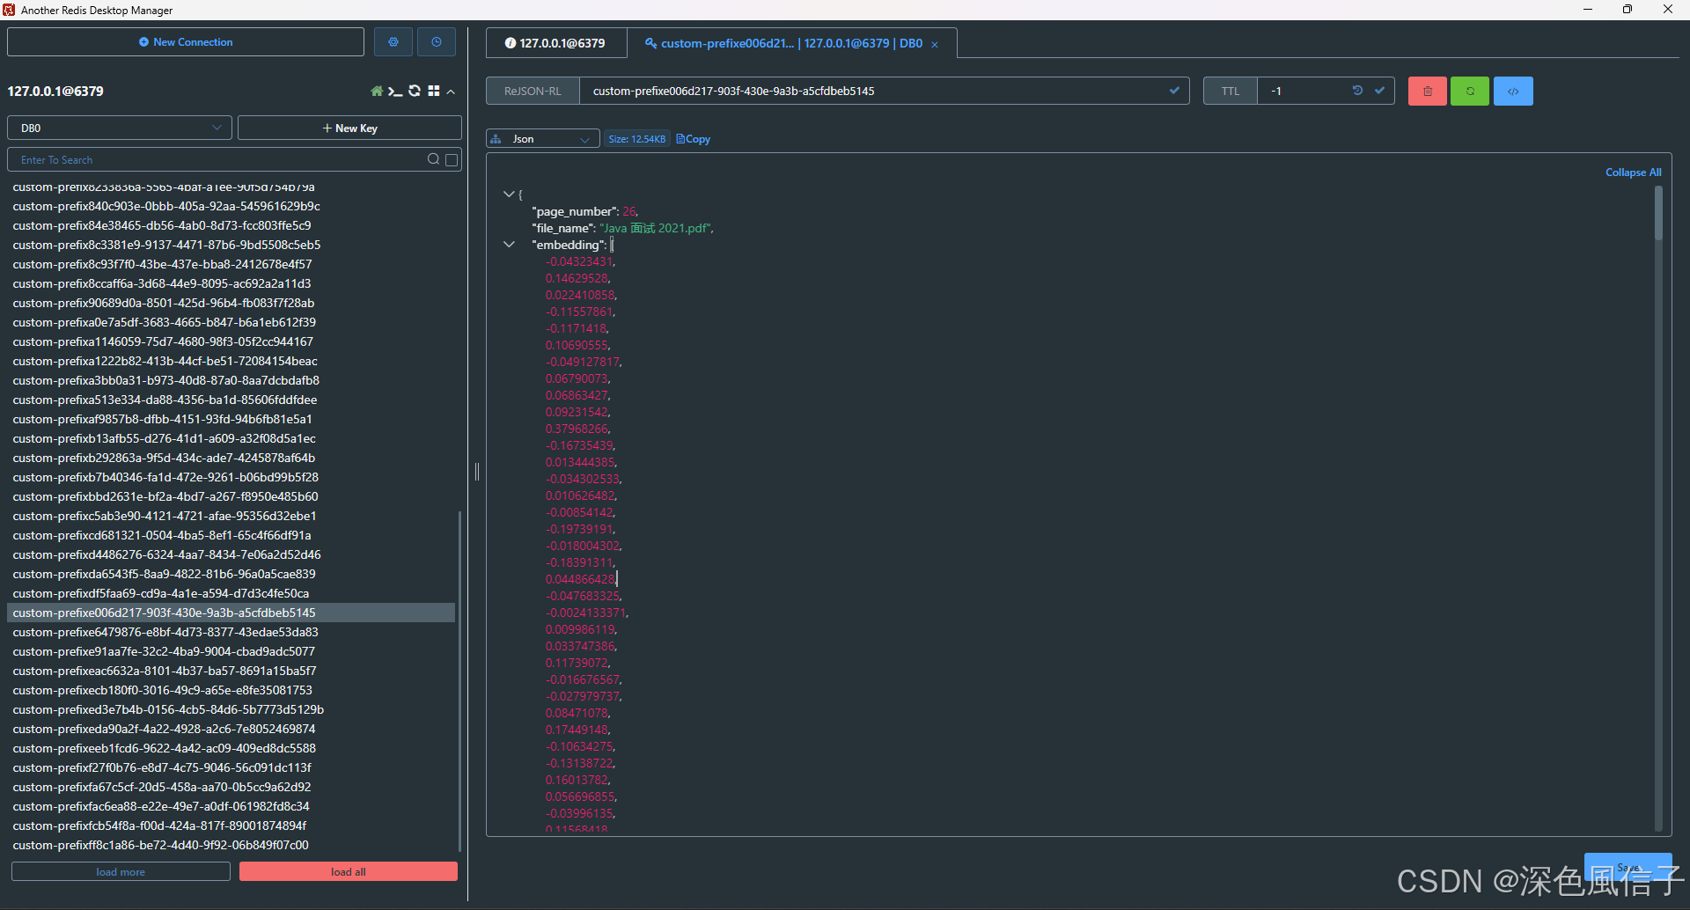
Task: Refresh the 127.0.0.1@6379 connection
Action: 415,92
